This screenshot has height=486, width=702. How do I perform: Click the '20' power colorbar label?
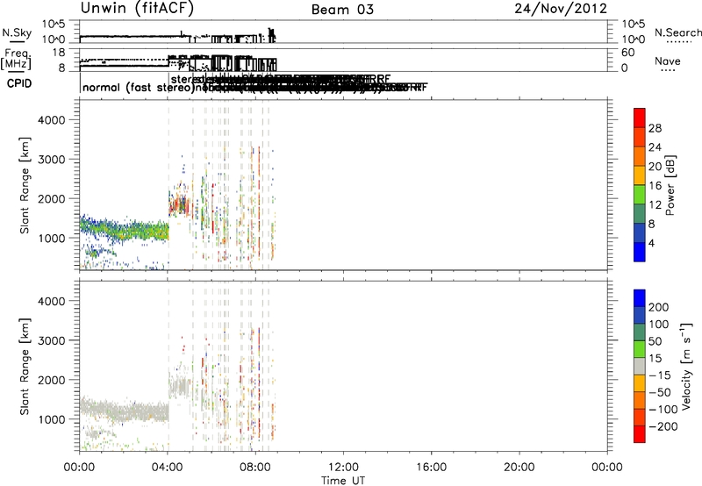pyautogui.click(x=655, y=167)
